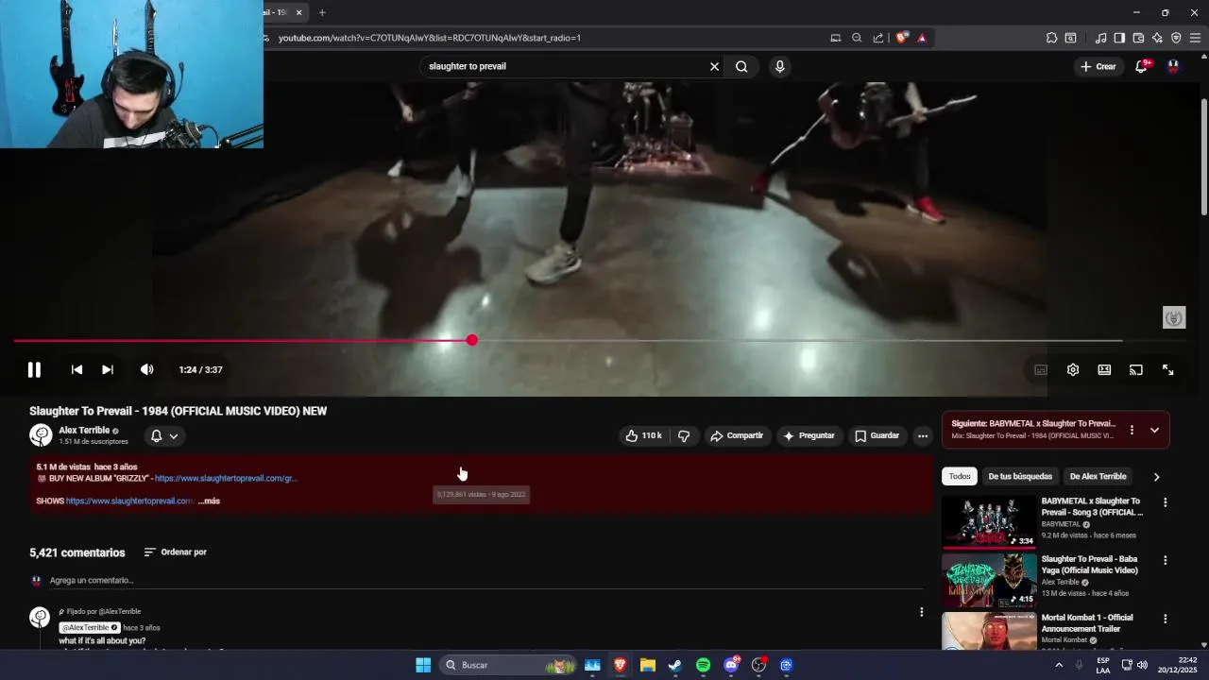Open YouTube notifications bell
This screenshot has width=1209, height=680.
(1142, 66)
